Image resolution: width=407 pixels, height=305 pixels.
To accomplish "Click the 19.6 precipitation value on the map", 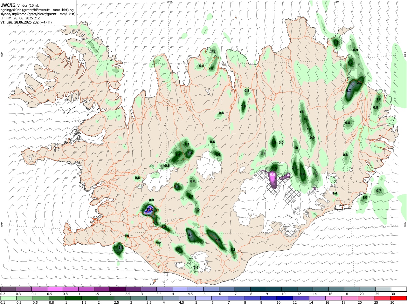I will click(150, 209).
